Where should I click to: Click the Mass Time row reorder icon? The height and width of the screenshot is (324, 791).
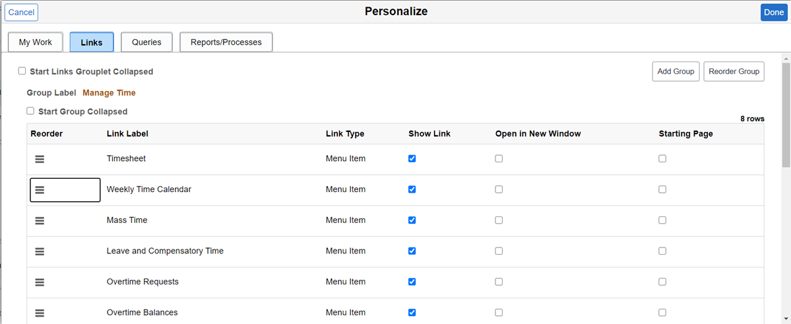(x=40, y=220)
